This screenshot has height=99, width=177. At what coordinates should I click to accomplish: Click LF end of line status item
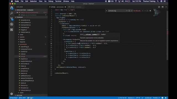[x=142, y=98]
